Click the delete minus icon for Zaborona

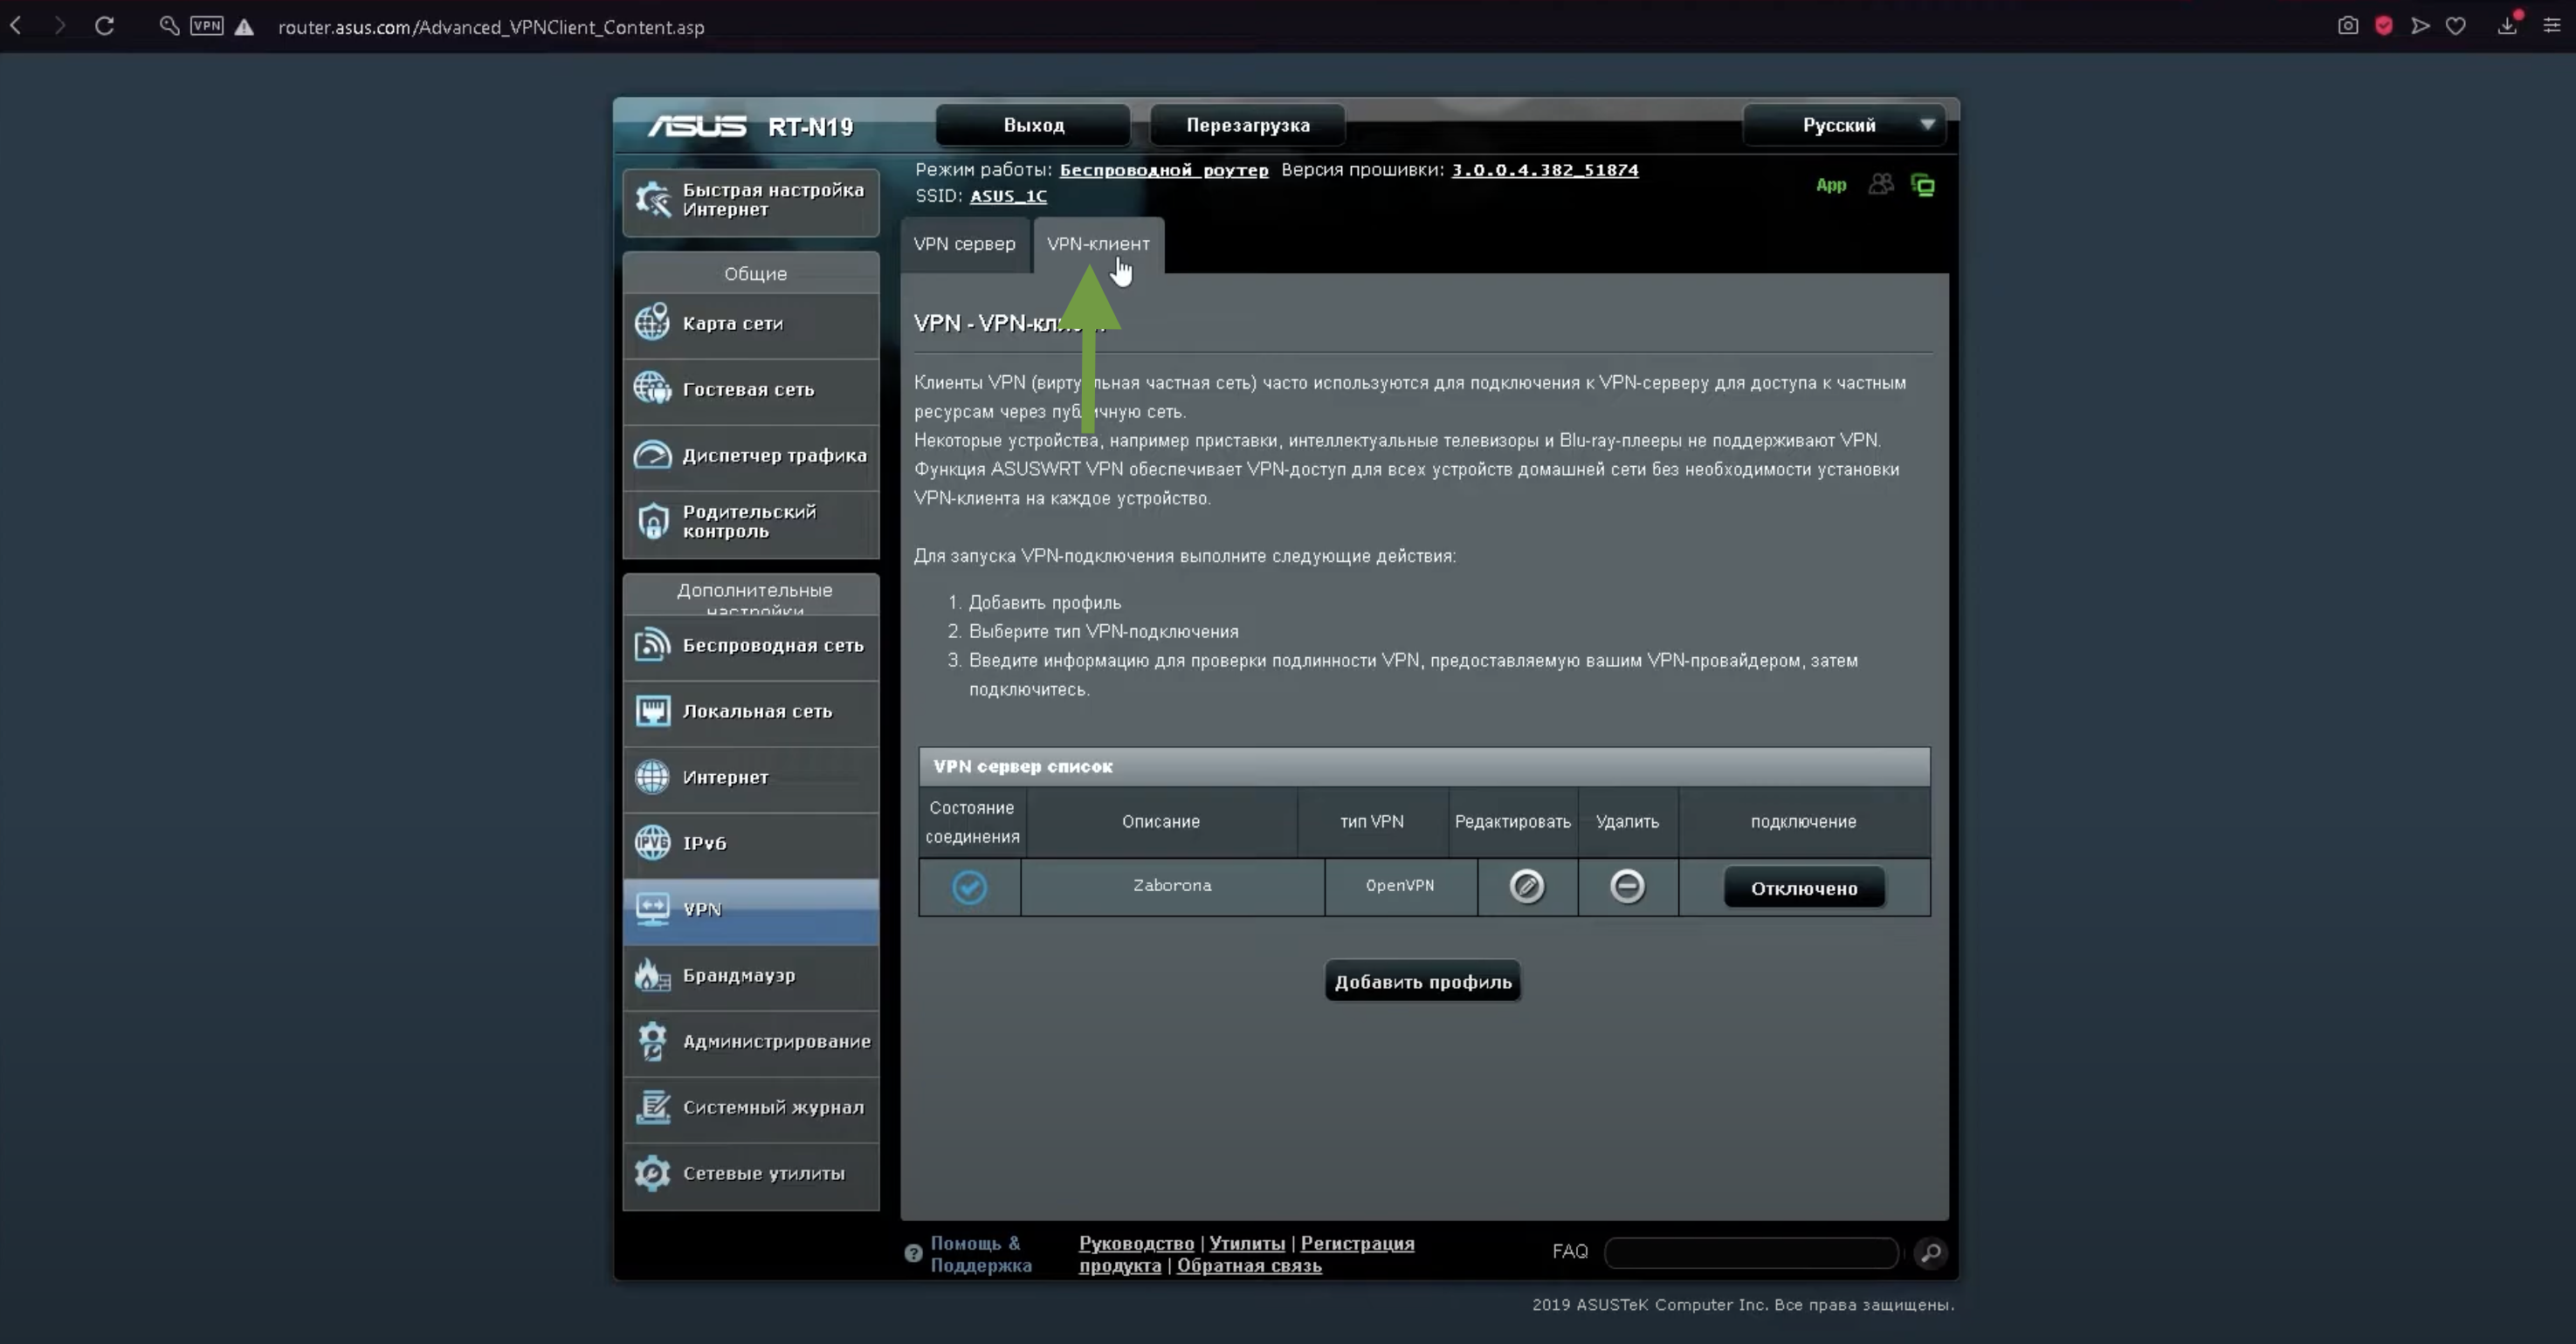point(1627,887)
